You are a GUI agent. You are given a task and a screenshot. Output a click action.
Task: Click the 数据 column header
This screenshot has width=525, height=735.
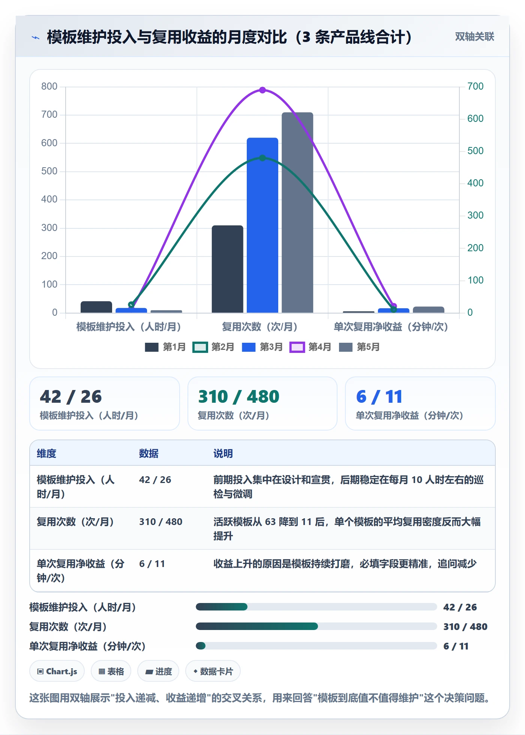point(149,453)
